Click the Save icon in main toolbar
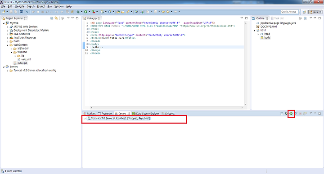Screen dimensions: 324x174 click(x=11, y=12)
